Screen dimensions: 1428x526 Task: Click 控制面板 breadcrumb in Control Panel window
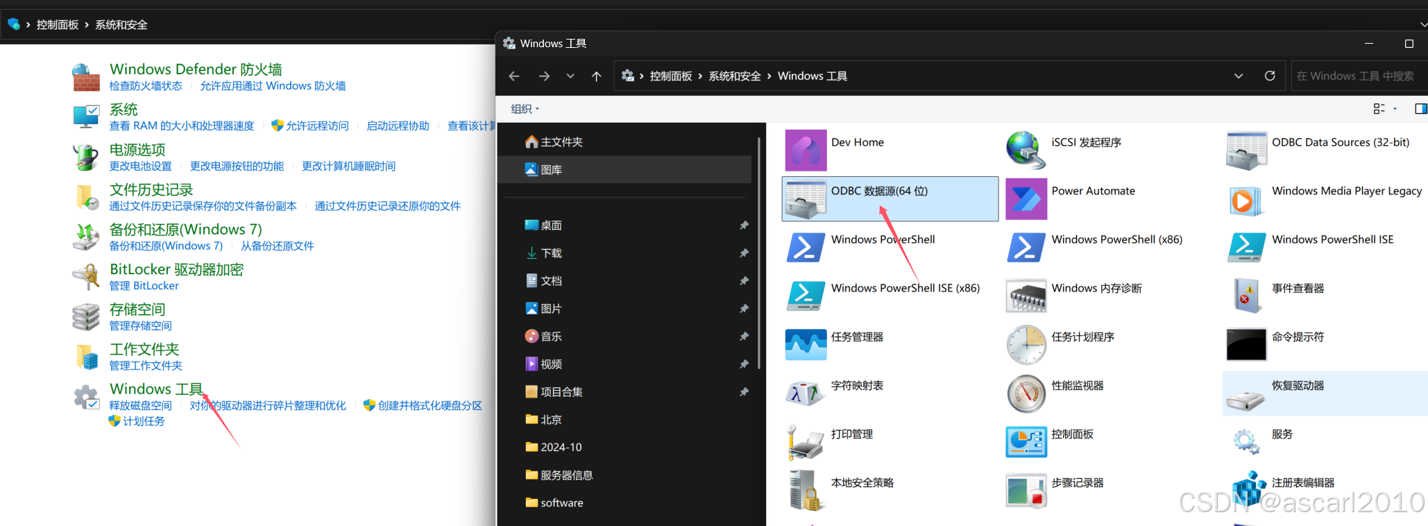point(58,25)
